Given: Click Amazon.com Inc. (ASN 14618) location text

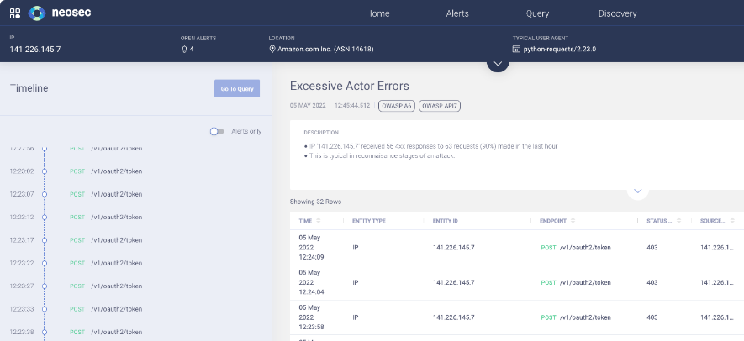Looking at the screenshot, I should point(325,49).
